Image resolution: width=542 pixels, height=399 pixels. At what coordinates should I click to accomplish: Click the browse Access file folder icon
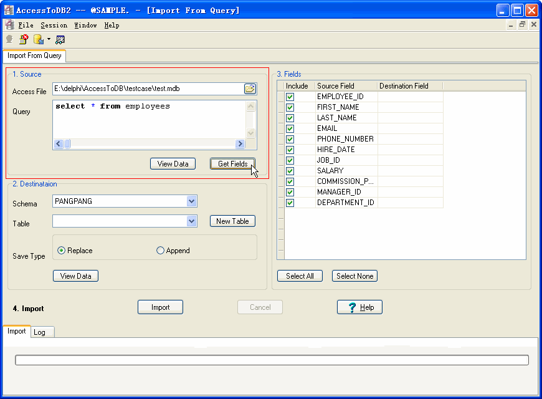point(250,89)
